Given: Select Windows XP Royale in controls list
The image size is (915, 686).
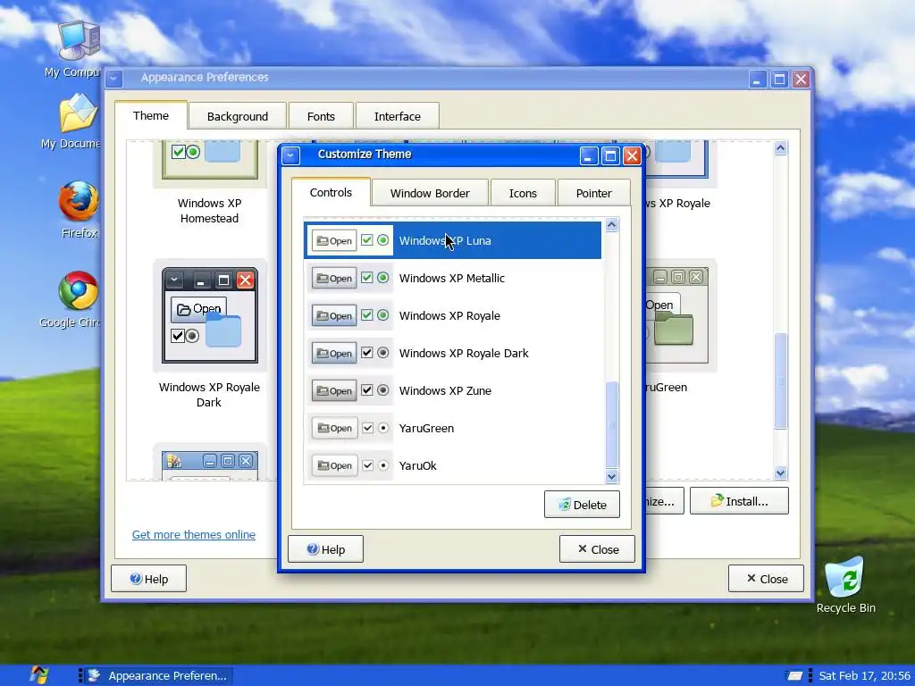Looking at the screenshot, I should [453, 315].
